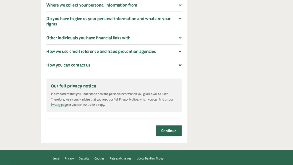
Task: Click the 'Our full privacy notice' heading
Action: 74,86
